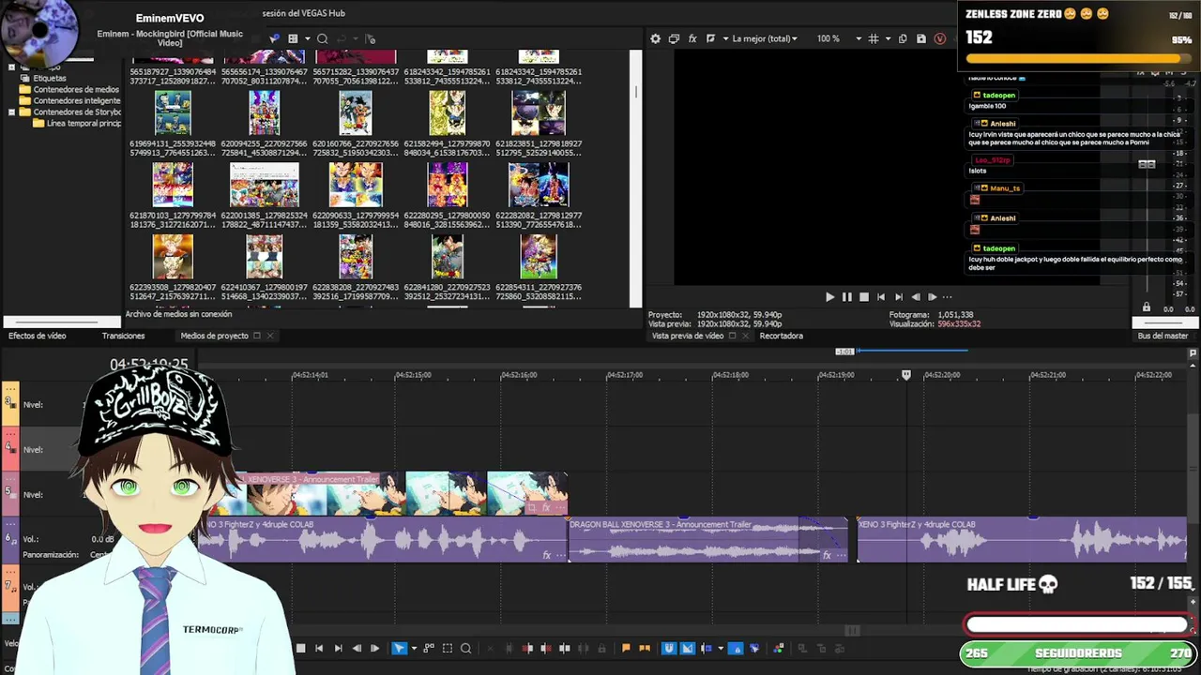Click timeline playhead marker on ruler
This screenshot has height=675, width=1201.
[x=906, y=374]
